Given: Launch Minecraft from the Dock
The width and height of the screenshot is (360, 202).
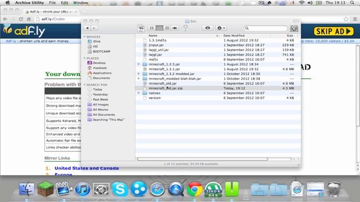Looking at the screenshot, I should click(46, 189).
